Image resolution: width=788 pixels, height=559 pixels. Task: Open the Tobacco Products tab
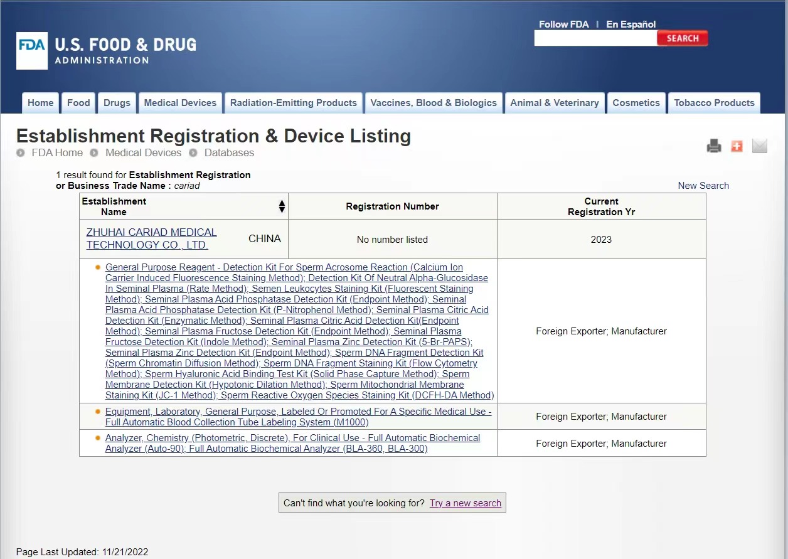click(x=714, y=103)
